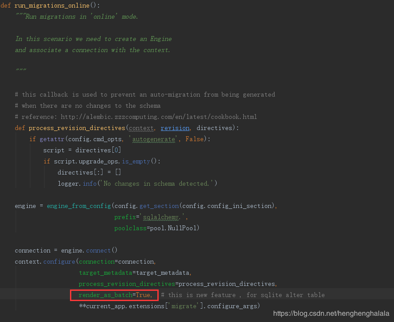The width and height of the screenshot is (394, 322).
Task: Click 'script = directives[0]' line
Action: tap(82, 150)
